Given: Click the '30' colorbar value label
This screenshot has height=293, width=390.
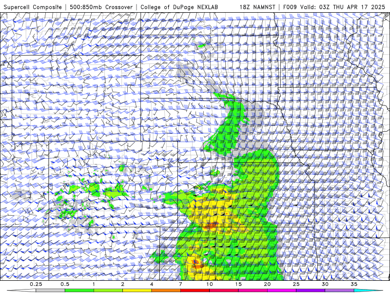Looking at the screenshot, I should [x=325, y=284].
